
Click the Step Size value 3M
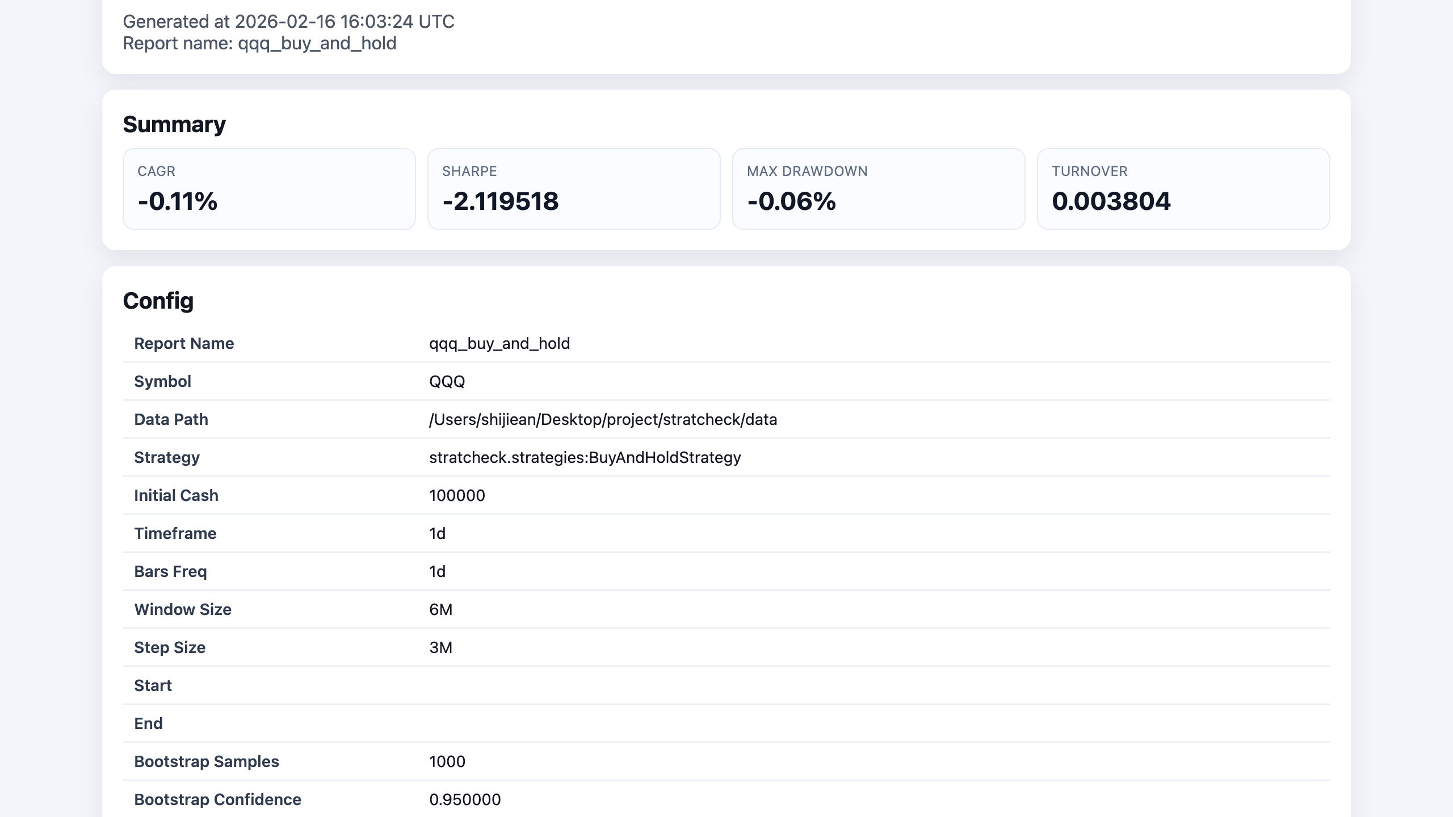coord(441,647)
